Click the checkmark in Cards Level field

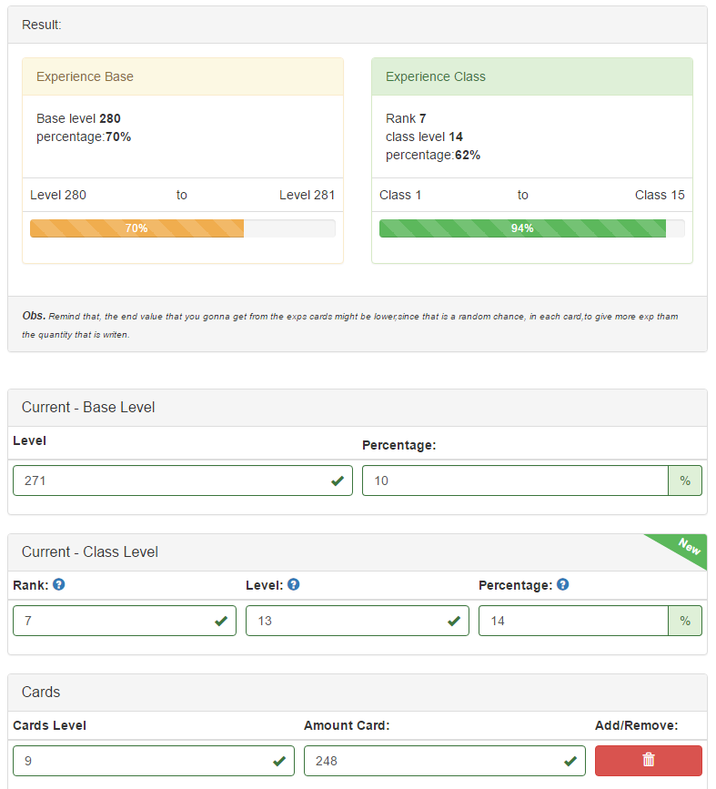(279, 761)
